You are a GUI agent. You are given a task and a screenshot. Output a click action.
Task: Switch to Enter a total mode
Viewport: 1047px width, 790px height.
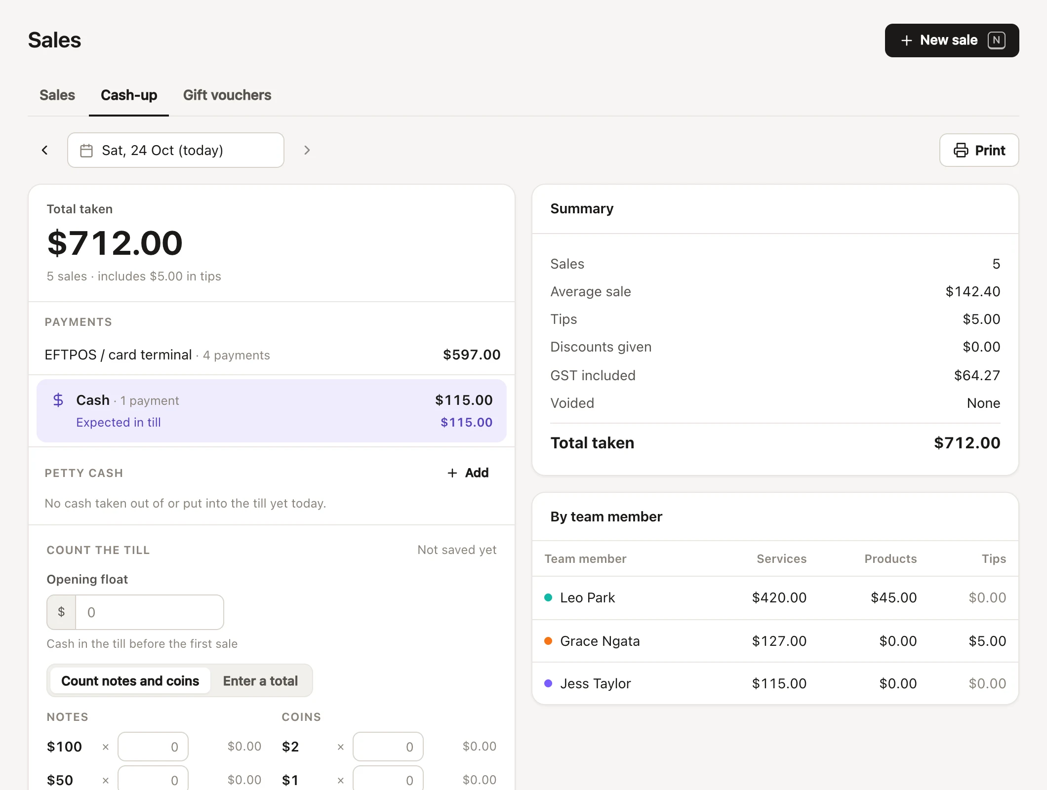tap(260, 681)
